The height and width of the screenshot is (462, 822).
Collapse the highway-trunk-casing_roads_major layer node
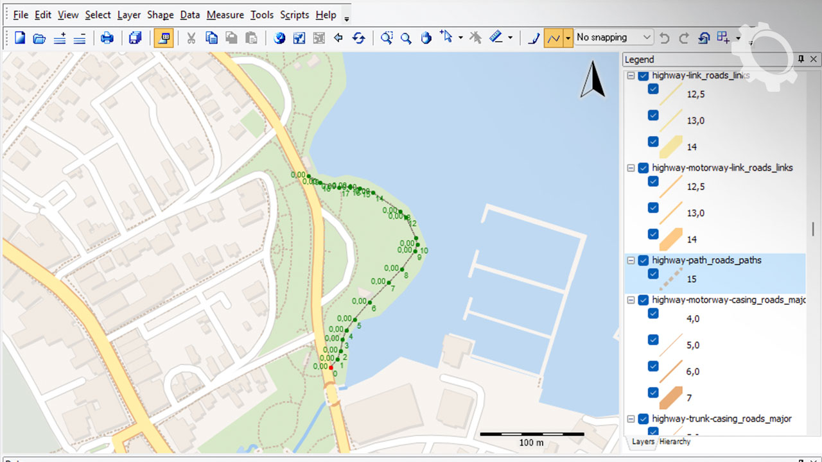[631, 419]
